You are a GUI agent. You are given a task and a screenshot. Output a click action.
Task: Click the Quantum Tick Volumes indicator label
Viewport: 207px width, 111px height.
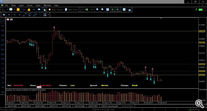point(26,90)
